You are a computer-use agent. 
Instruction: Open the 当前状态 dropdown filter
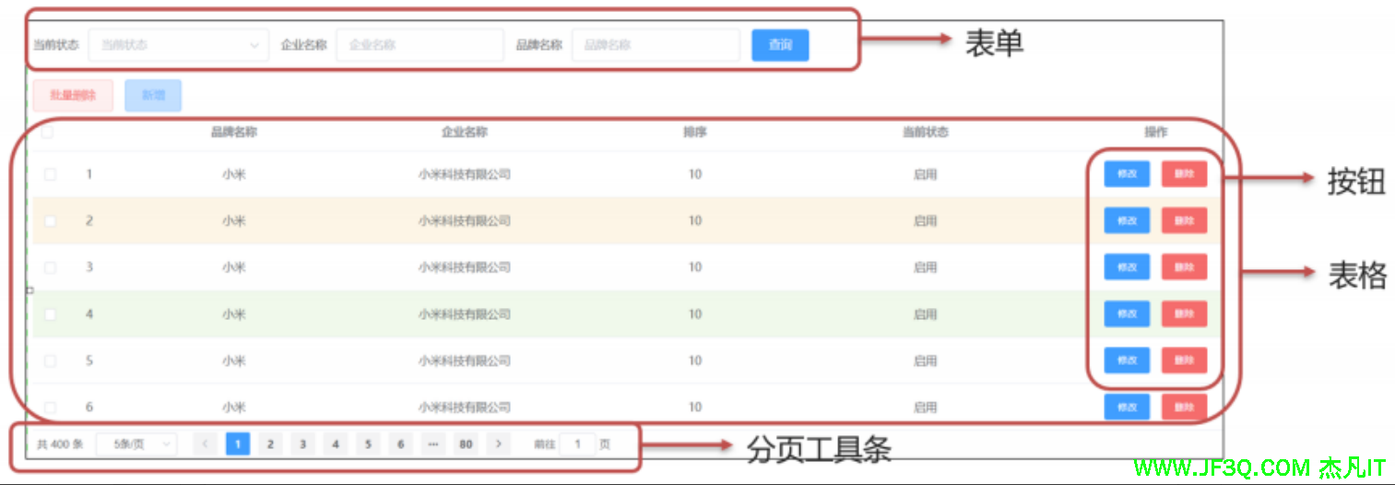pyautogui.click(x=178, y=45)
